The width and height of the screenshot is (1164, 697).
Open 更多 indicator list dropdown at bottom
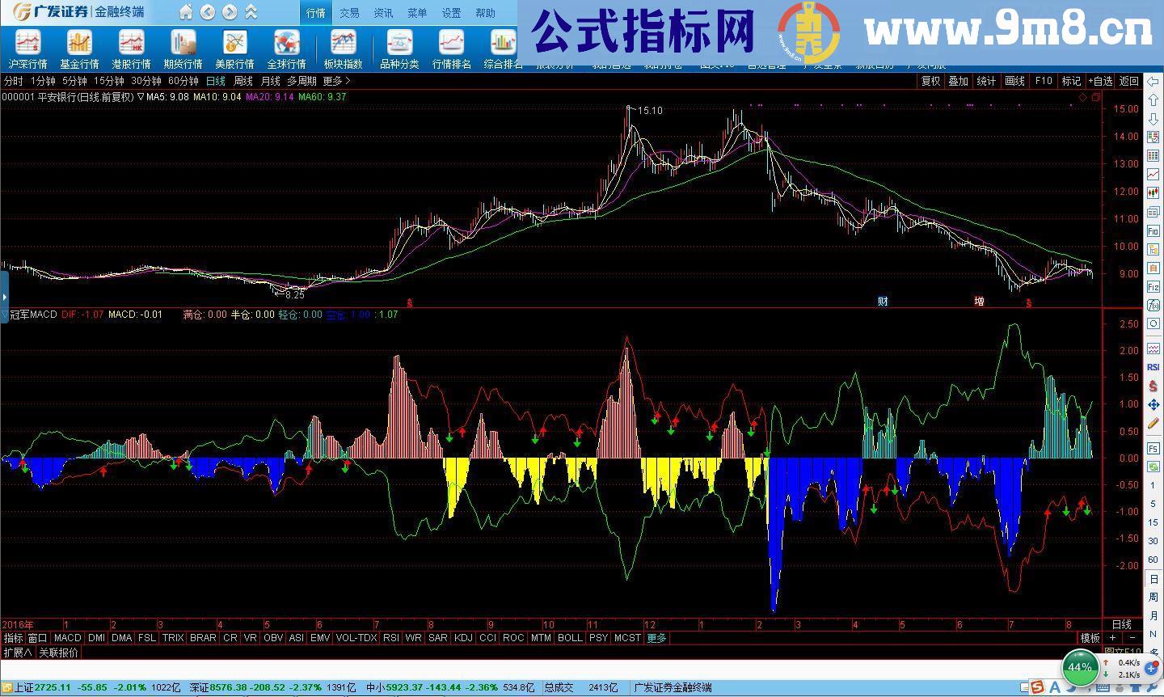[x=656, y=638]
